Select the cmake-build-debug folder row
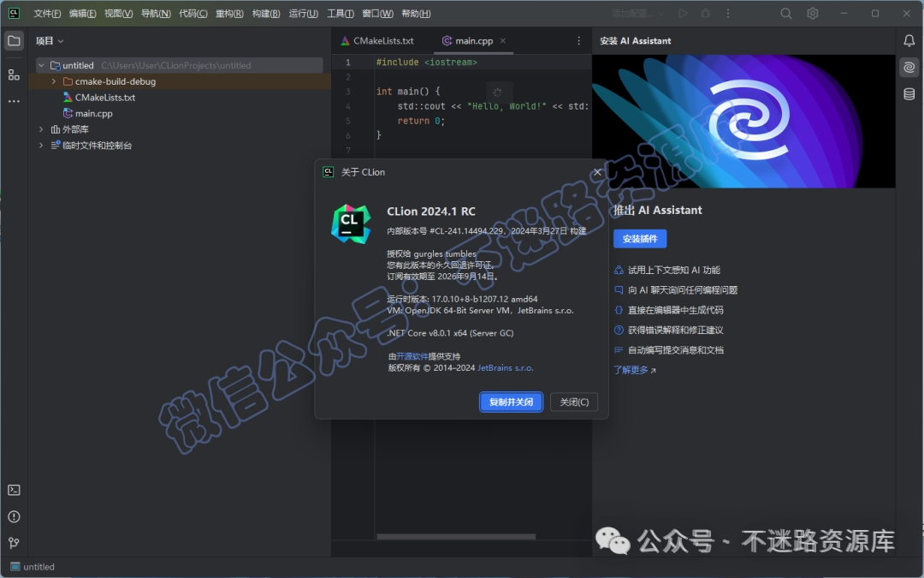 pyautogui.click(x=179, y=81)
